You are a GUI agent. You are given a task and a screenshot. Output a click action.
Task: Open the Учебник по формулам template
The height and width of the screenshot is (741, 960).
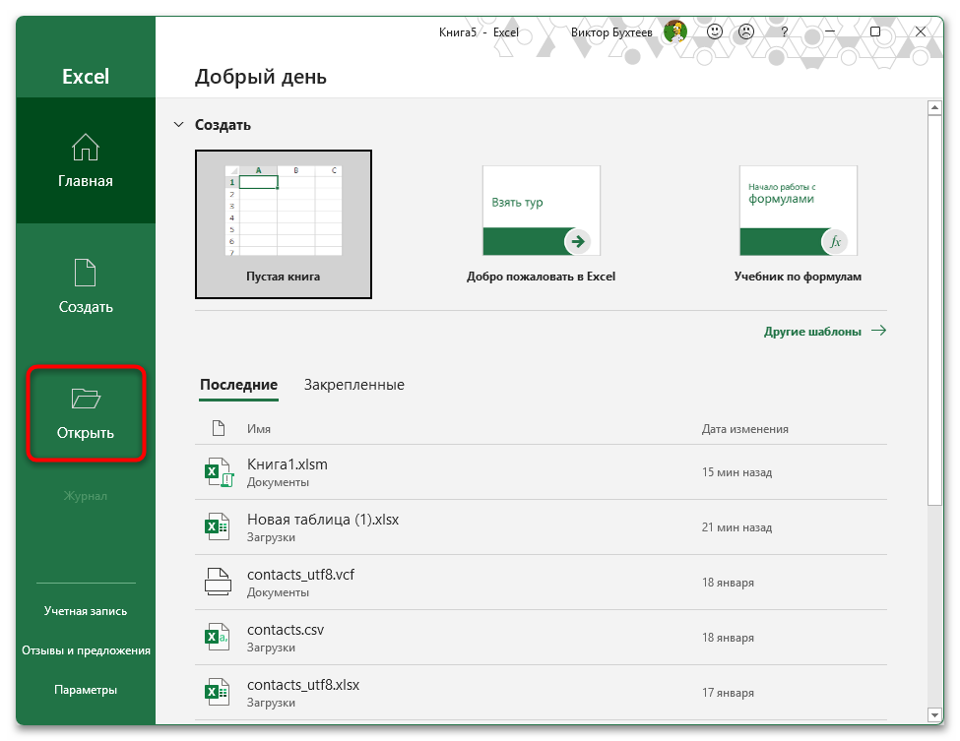798,224
